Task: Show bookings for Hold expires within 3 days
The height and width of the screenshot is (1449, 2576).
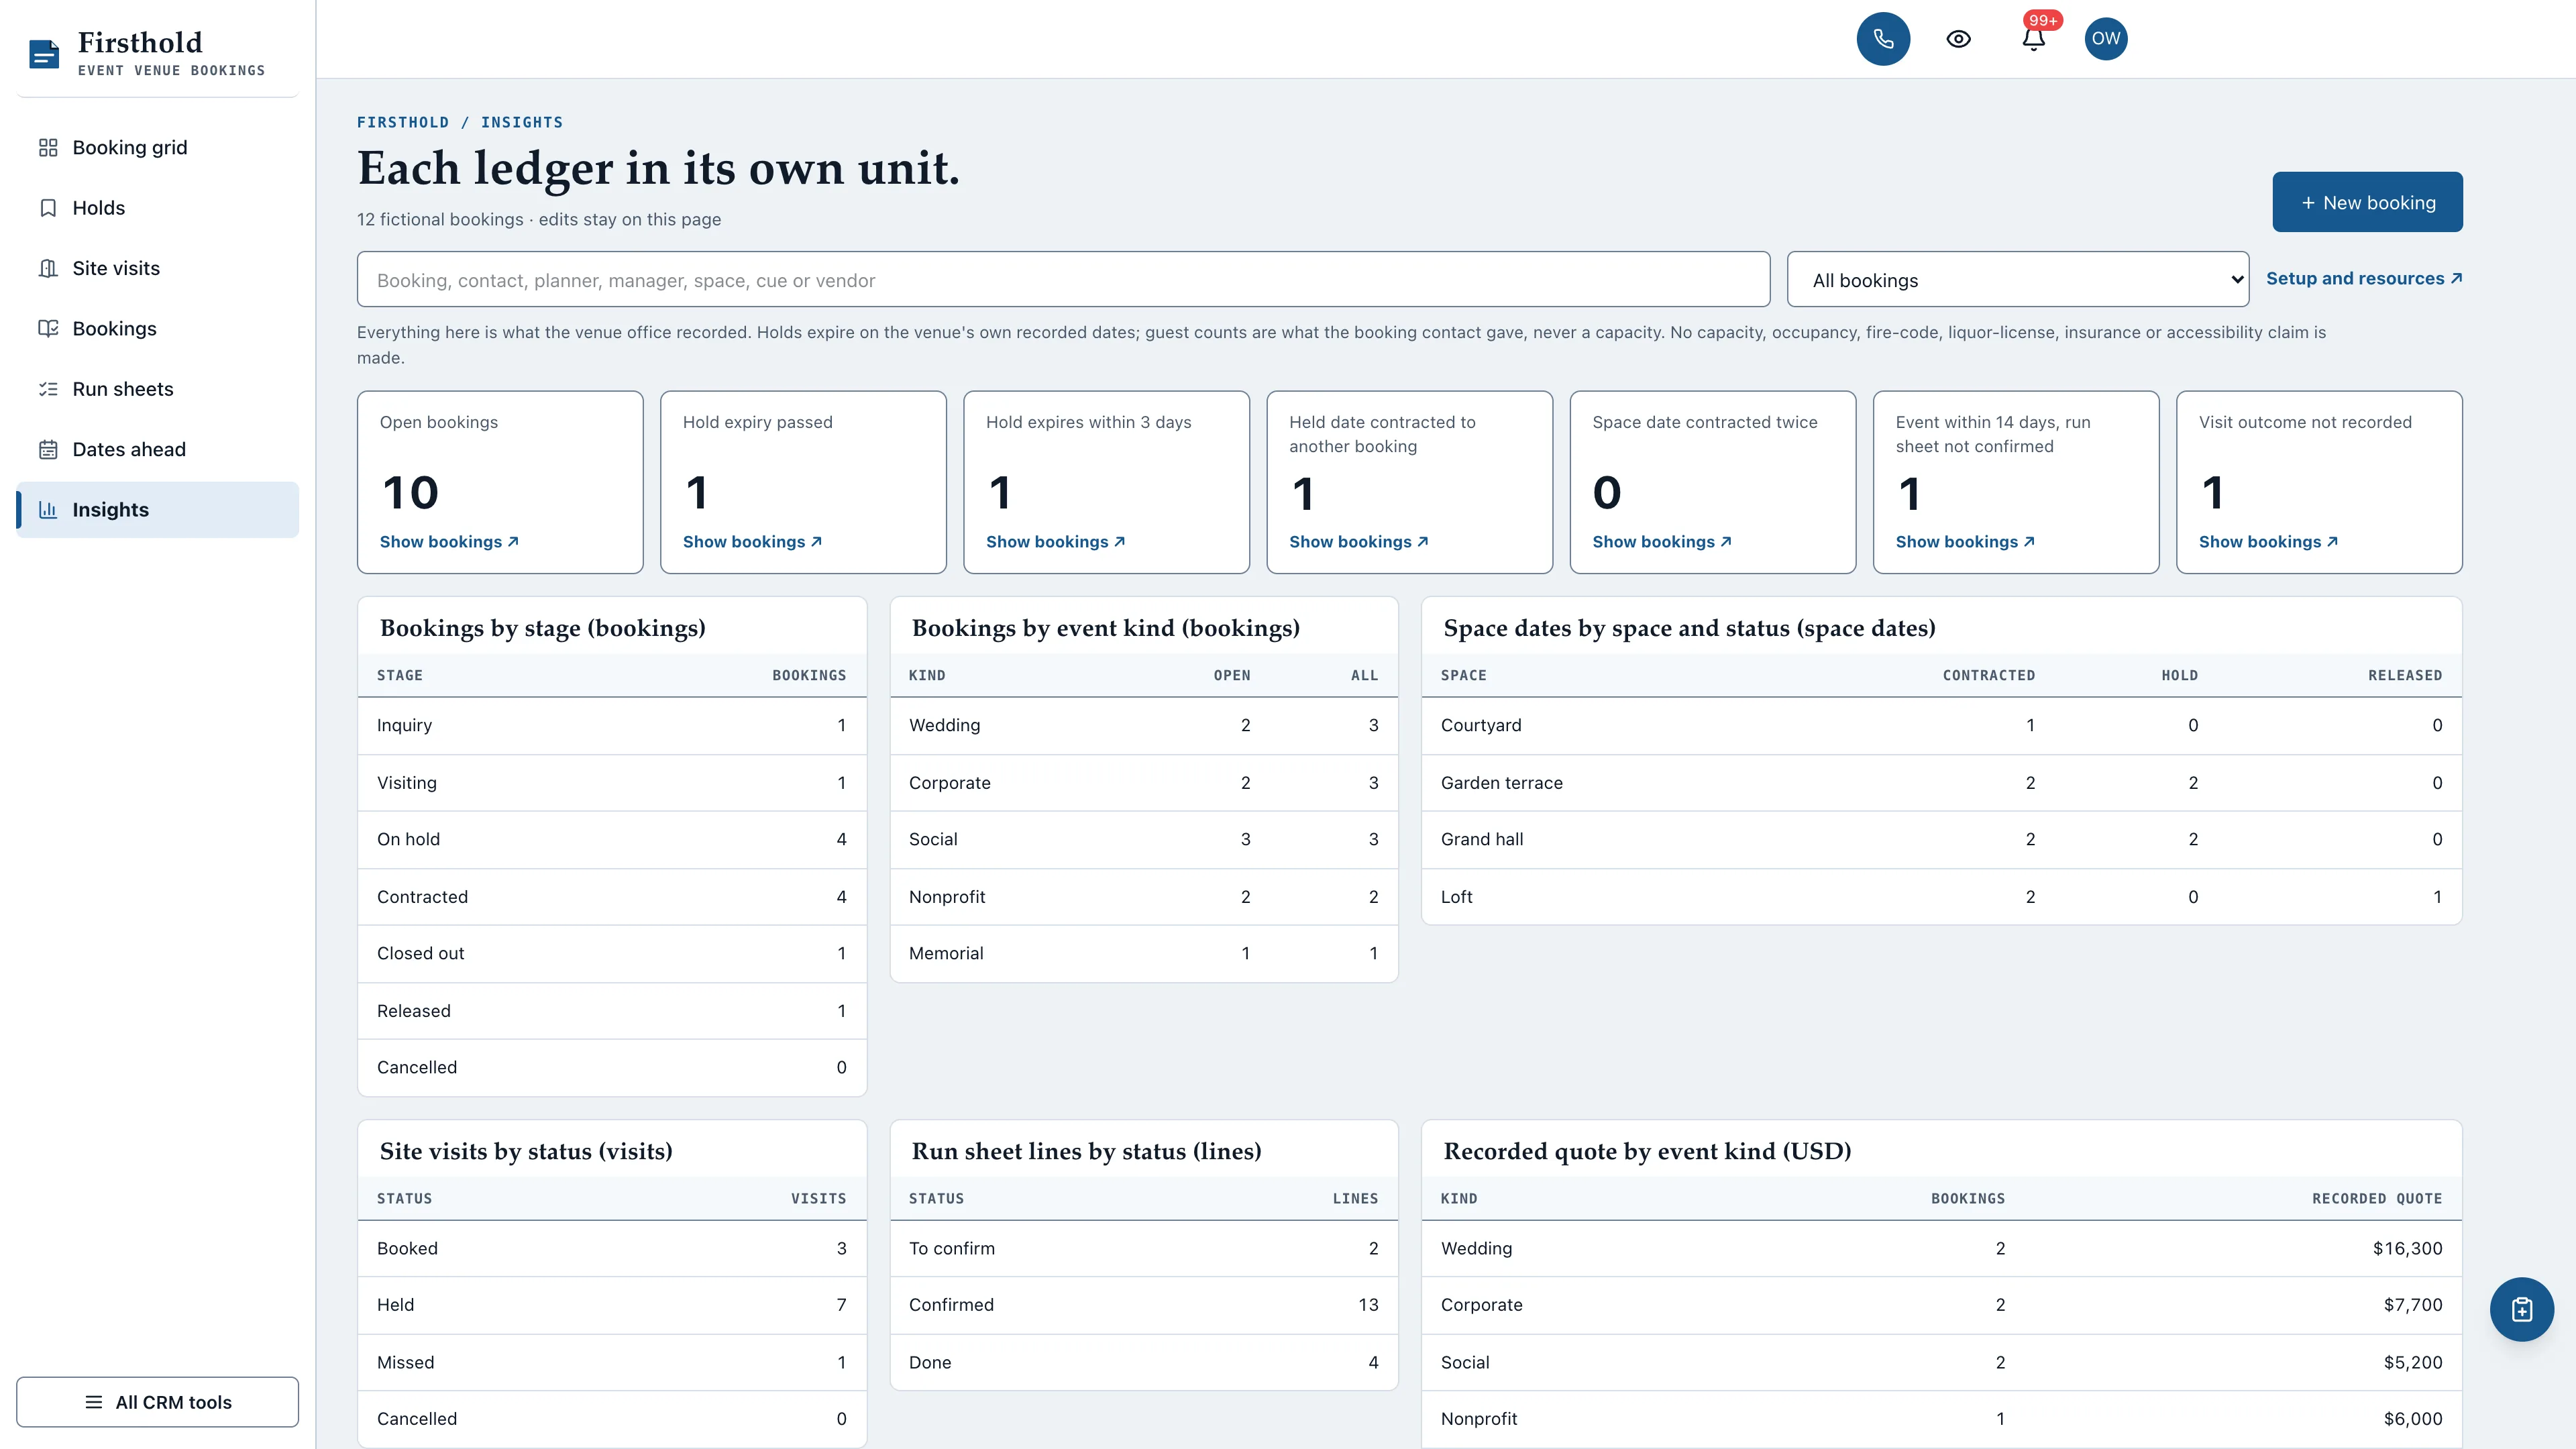Action: 1055,542
